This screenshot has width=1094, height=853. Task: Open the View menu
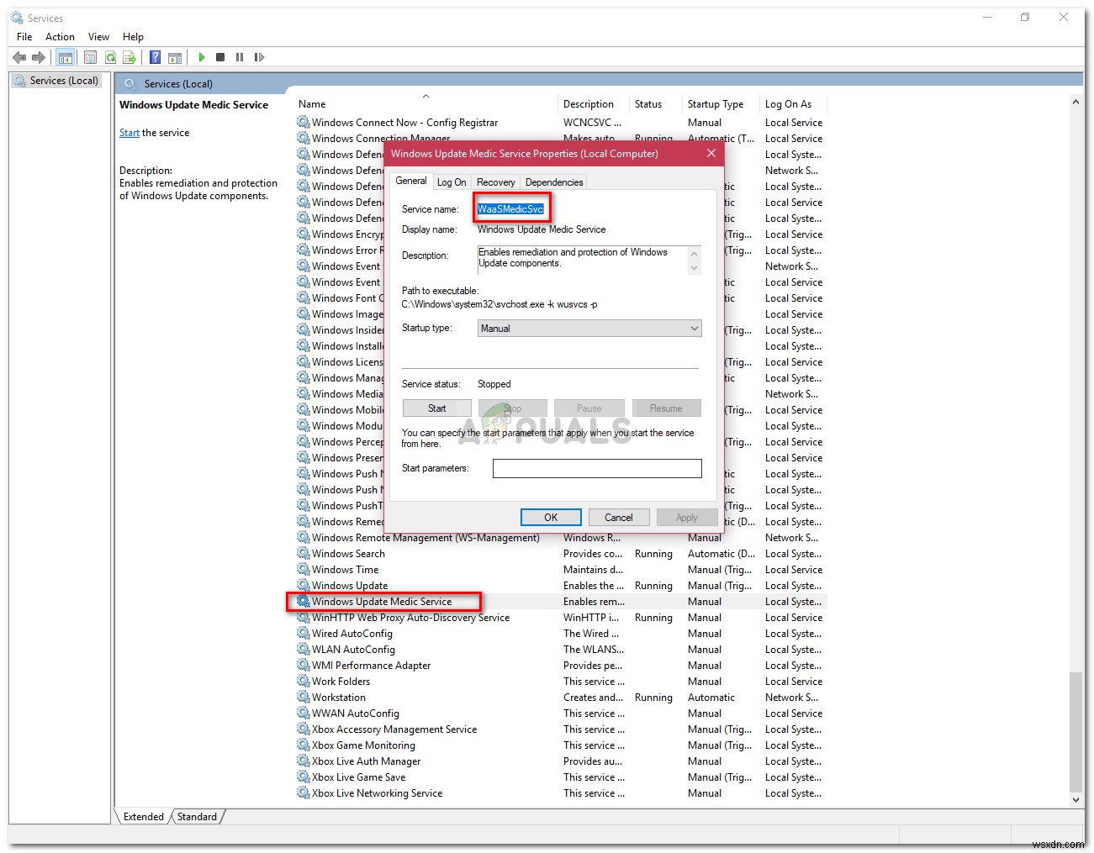98,37
